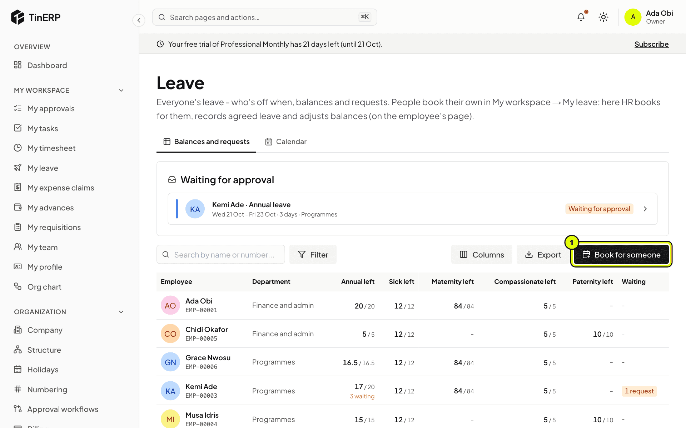Click Kemi Ade's '3 waiting' text

click(x=362, y=396)
